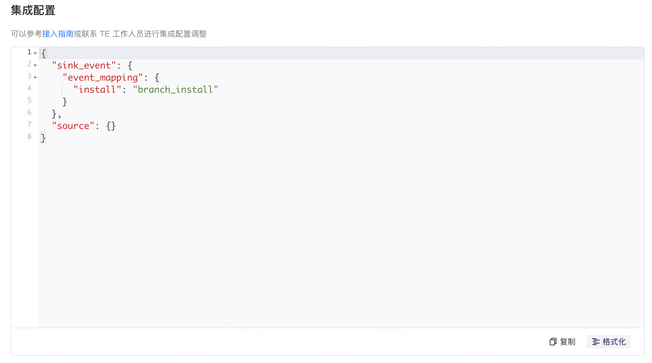This screenshot has height=363, width=652.
Task: Click the "sink_event" key in the editor
Action: pos(84,65)
